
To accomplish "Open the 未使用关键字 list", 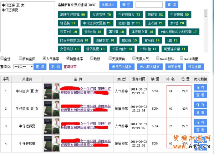I will (x=121, y=66).
